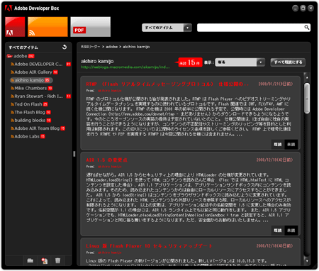Click the Adobe logo in title bar
Image resolution: width=319 pixels, height=271 pixels.
tap(9, 9)
